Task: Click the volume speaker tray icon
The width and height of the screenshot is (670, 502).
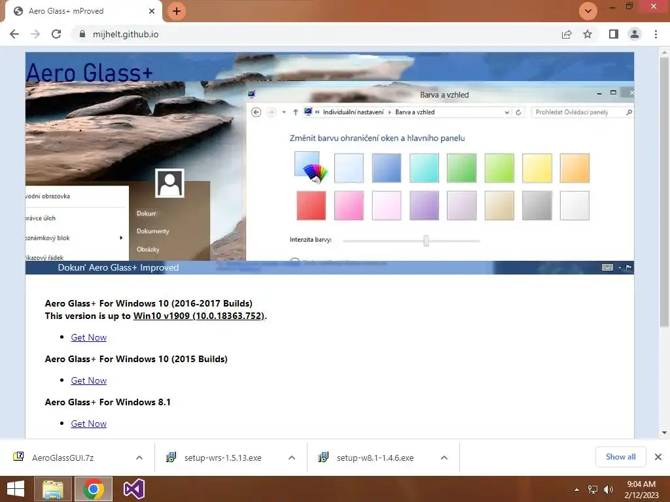Action: point(608,490)
